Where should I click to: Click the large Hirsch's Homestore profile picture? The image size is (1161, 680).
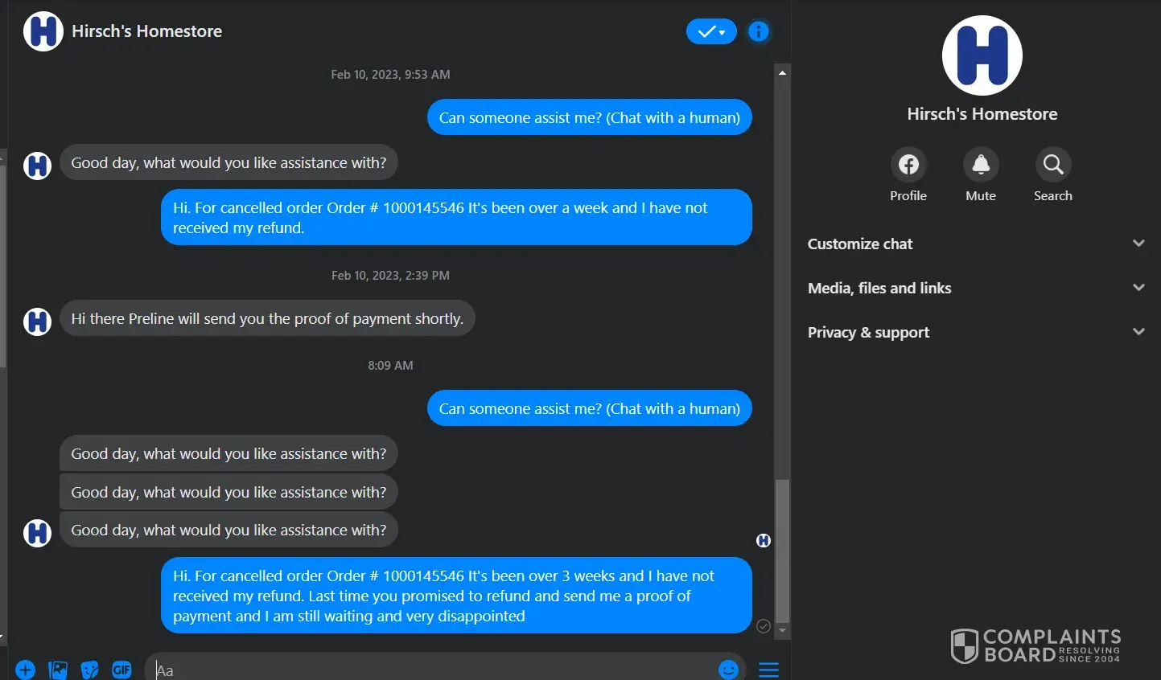982,55
